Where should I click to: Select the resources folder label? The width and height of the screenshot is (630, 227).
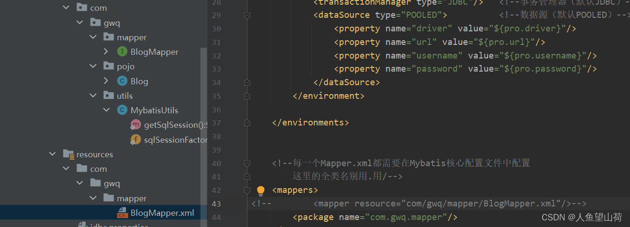point(95,154)
